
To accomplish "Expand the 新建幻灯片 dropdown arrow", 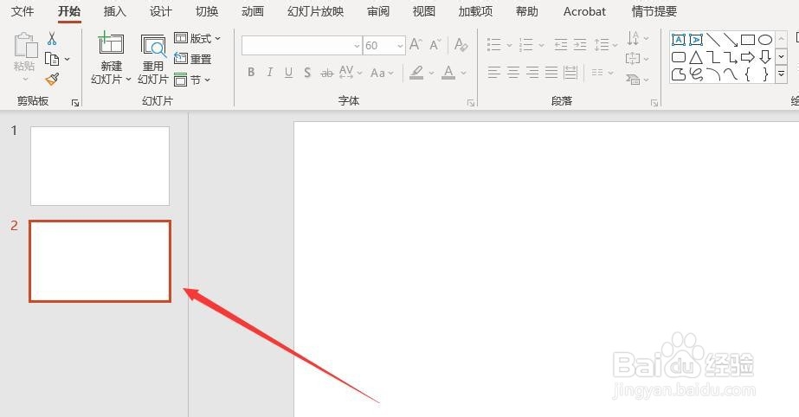I will 128,80.
